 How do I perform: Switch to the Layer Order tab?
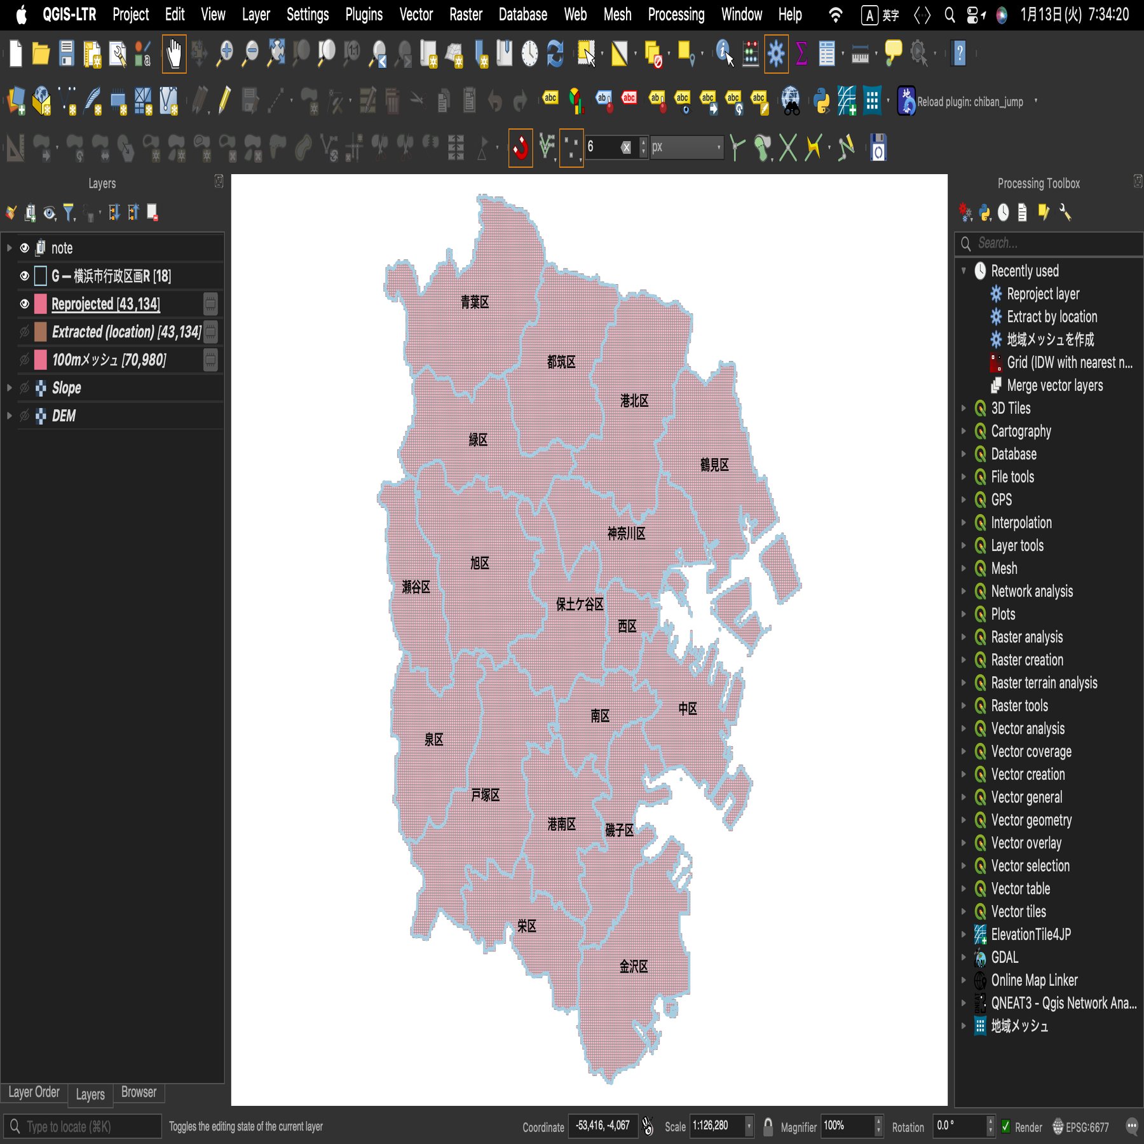tap(34, 1092)
